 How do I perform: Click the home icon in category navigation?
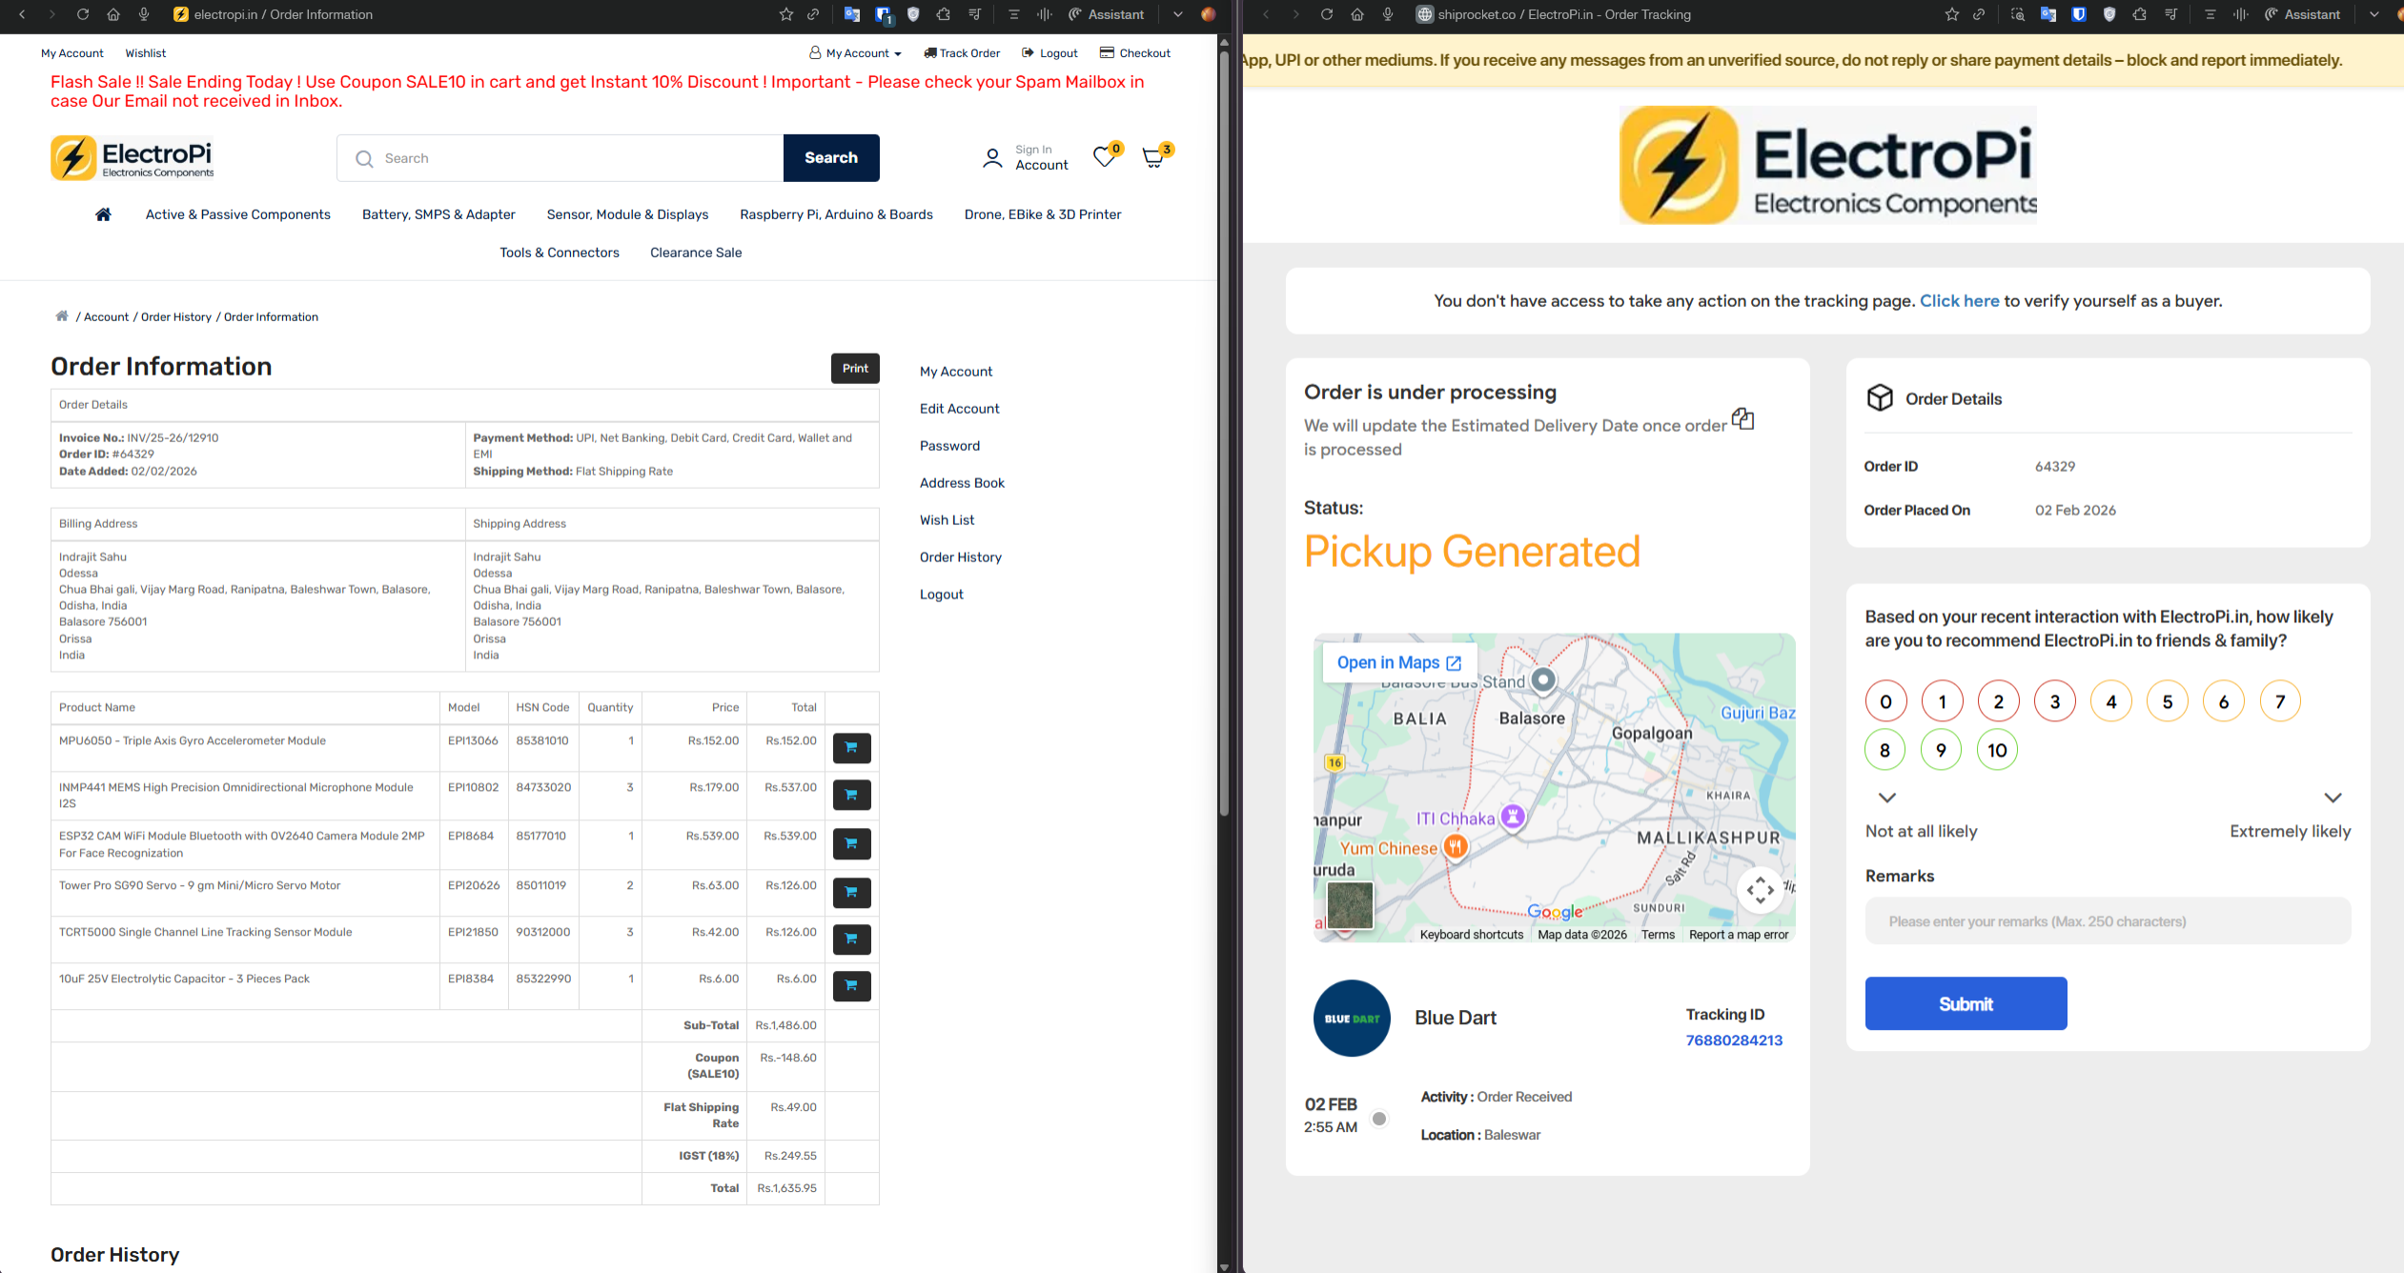tap(103, 214)
